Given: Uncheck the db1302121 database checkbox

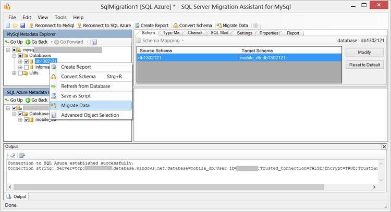Looking at the screenshot, I should tap(27, 61).
